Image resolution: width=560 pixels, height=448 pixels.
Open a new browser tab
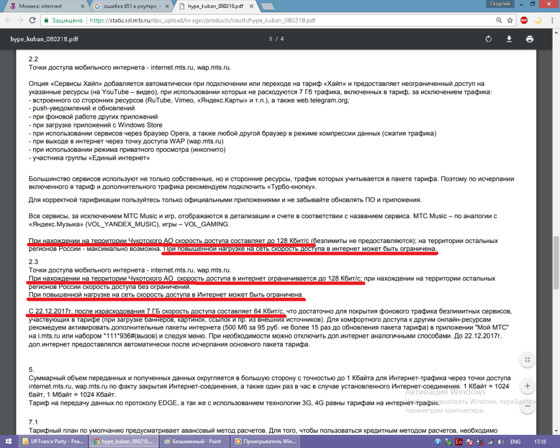click(x=267, y=6)
